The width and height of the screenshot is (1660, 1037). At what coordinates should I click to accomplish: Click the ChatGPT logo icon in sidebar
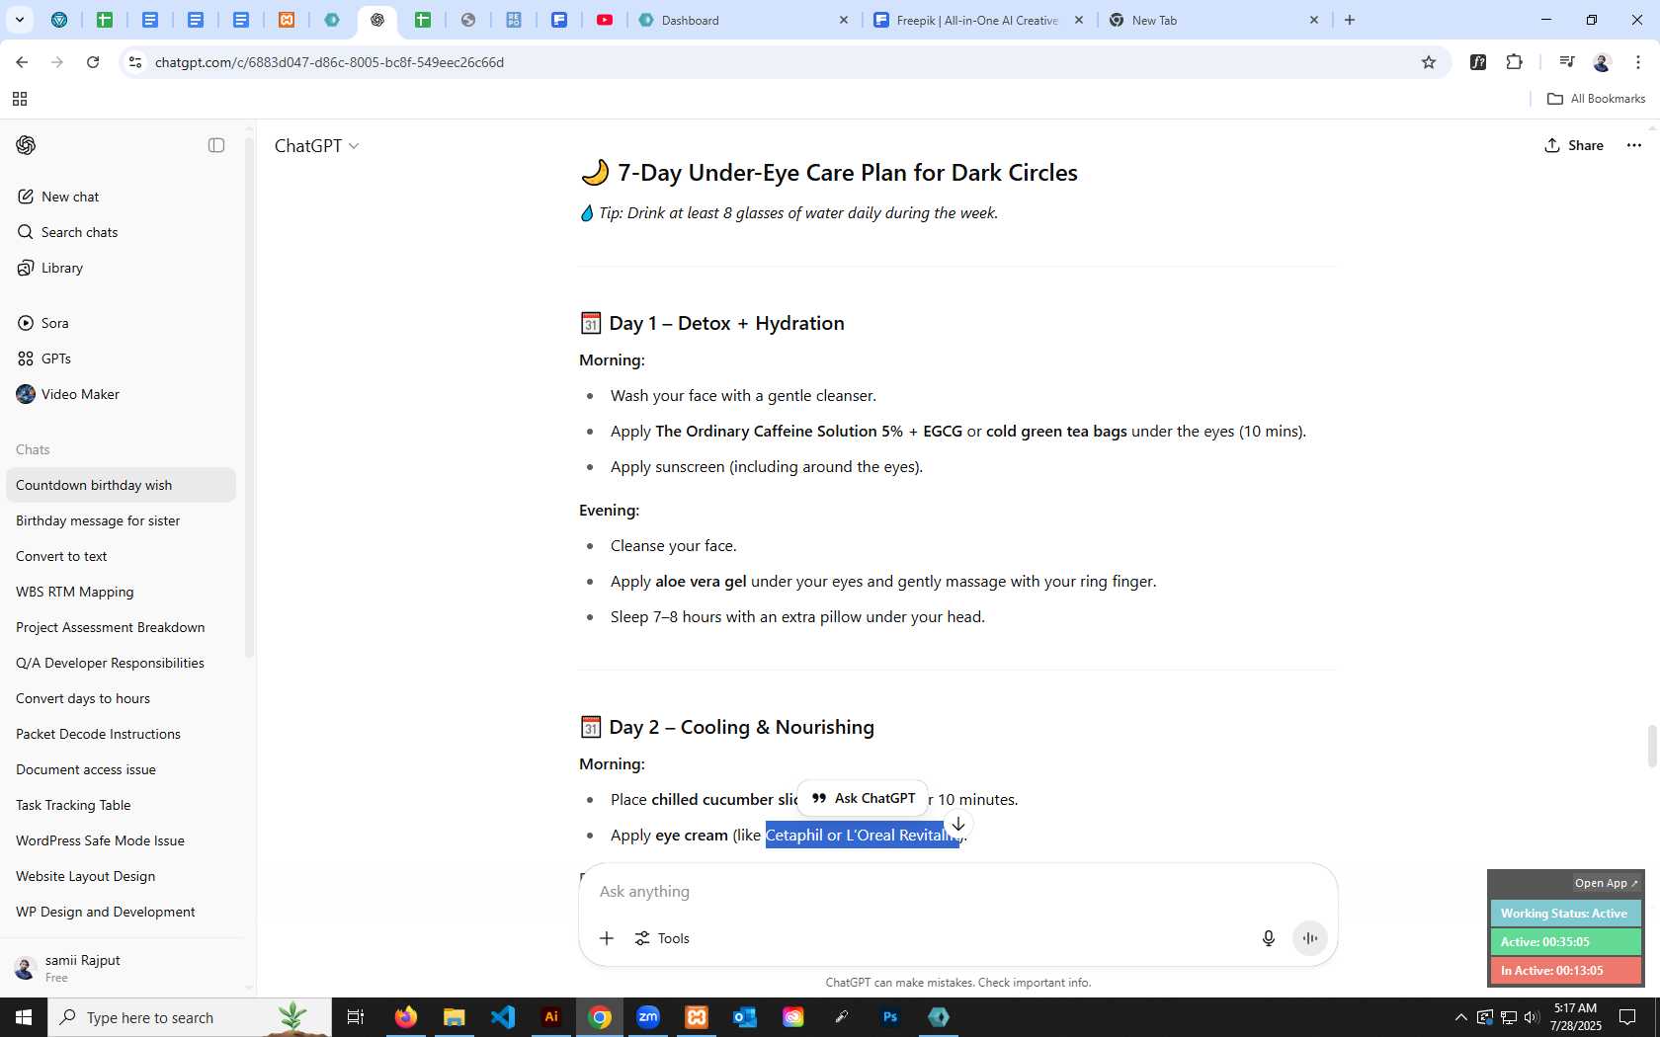click(x=26, y=145)
